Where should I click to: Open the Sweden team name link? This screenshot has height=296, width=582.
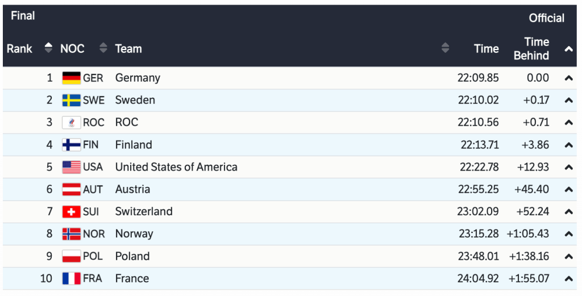(x=135, y=100)
